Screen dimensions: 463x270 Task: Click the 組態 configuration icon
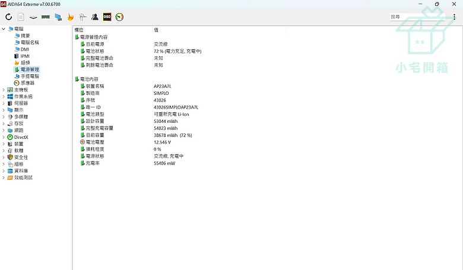[x=10, y=164]
